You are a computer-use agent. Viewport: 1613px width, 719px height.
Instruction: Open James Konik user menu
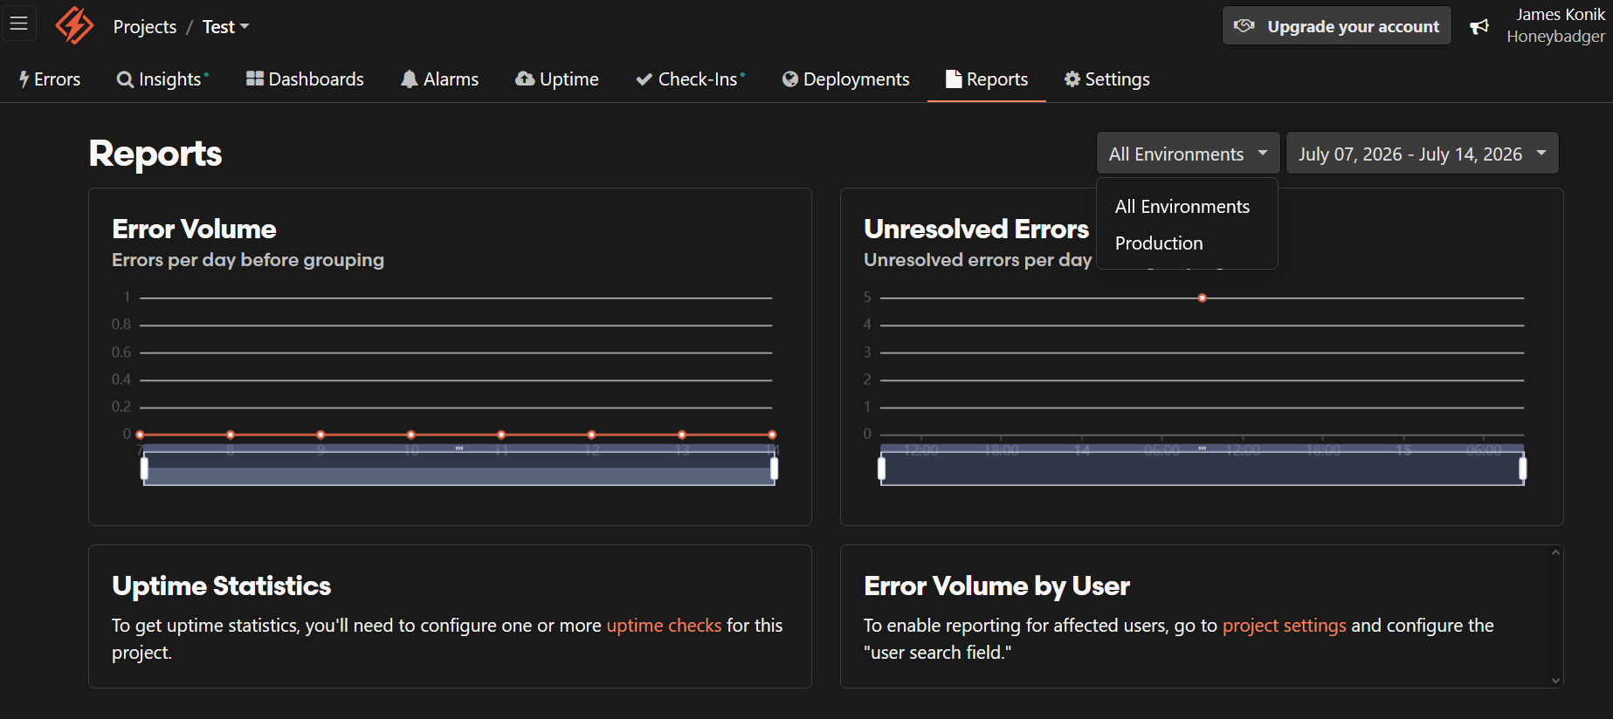pyautogui.click(x=1555, y=25)
